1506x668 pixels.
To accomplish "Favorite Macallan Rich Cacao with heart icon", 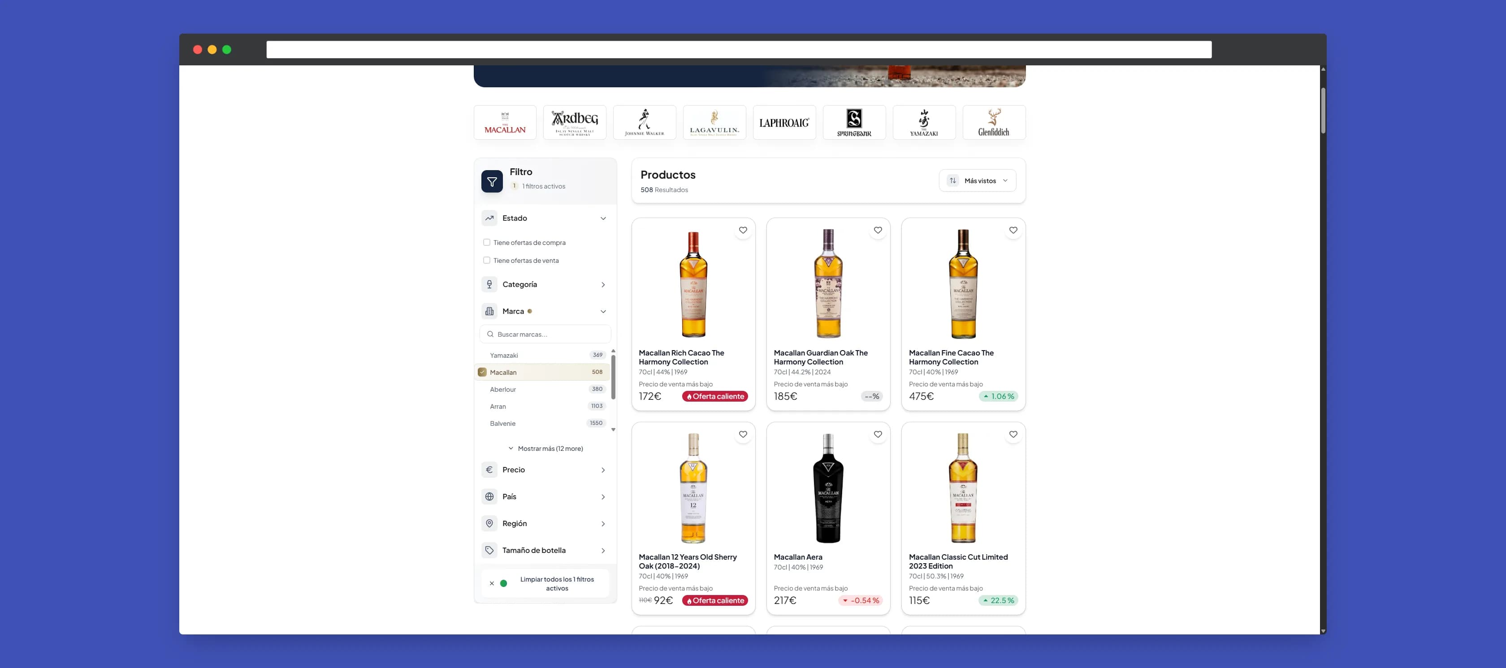I will [743, 230].
